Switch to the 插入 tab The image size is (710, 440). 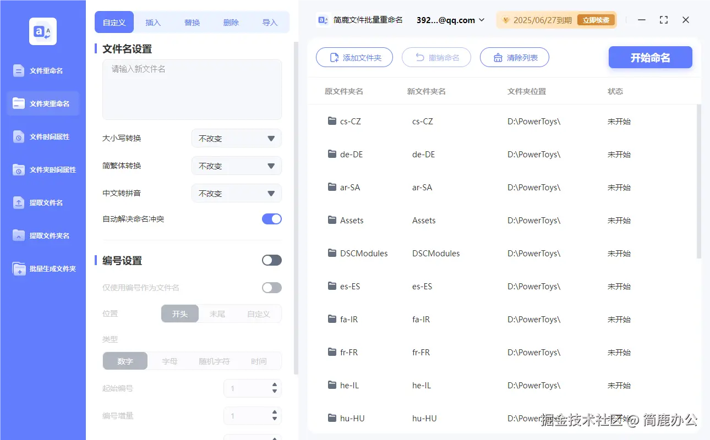153,22
